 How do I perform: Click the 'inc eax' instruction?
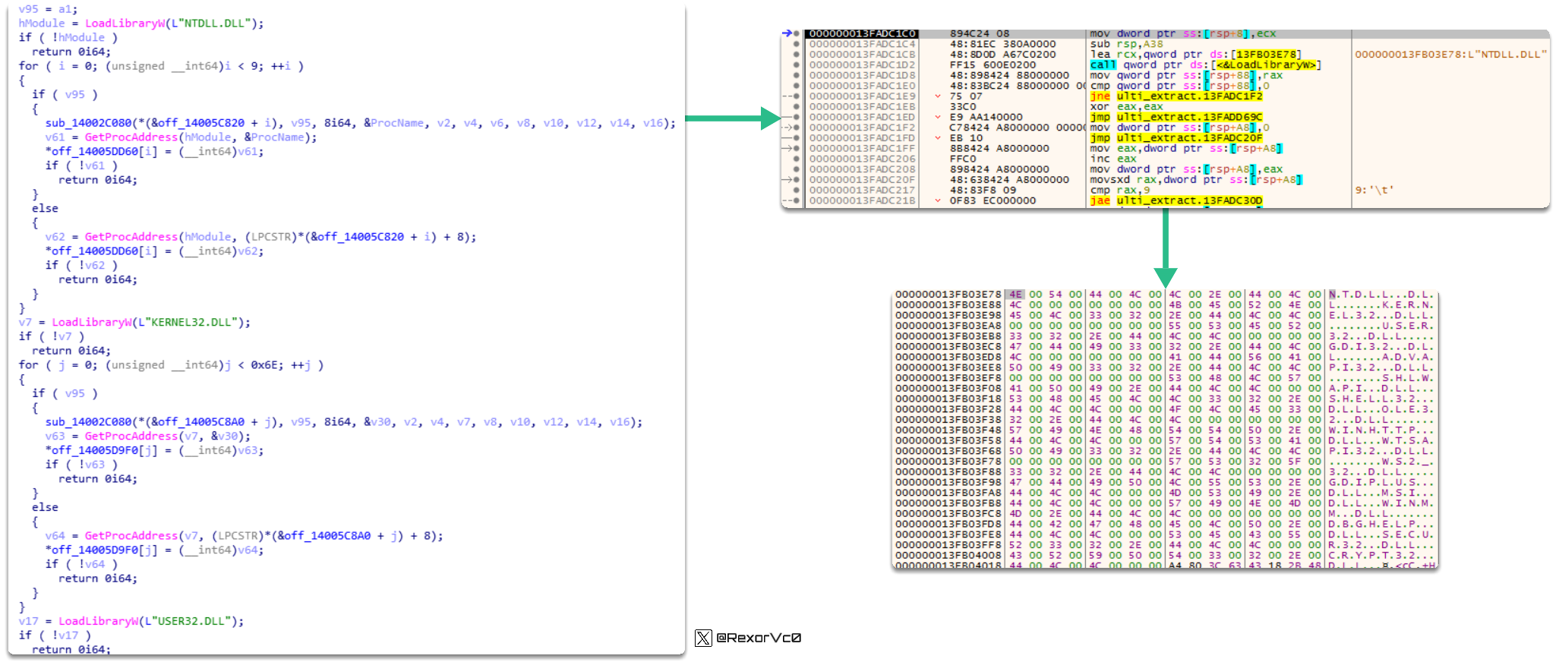click(1112, 159)
